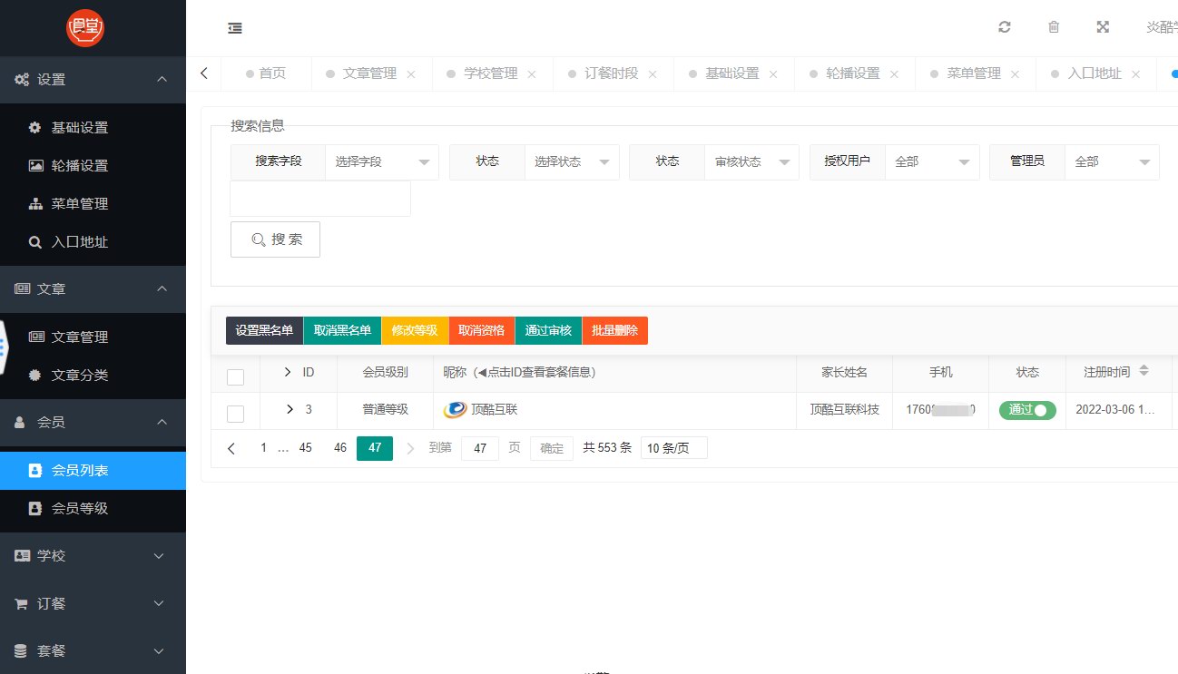Click the red 食堂 logo
The image size is (1178, 674).
point(85,28)
